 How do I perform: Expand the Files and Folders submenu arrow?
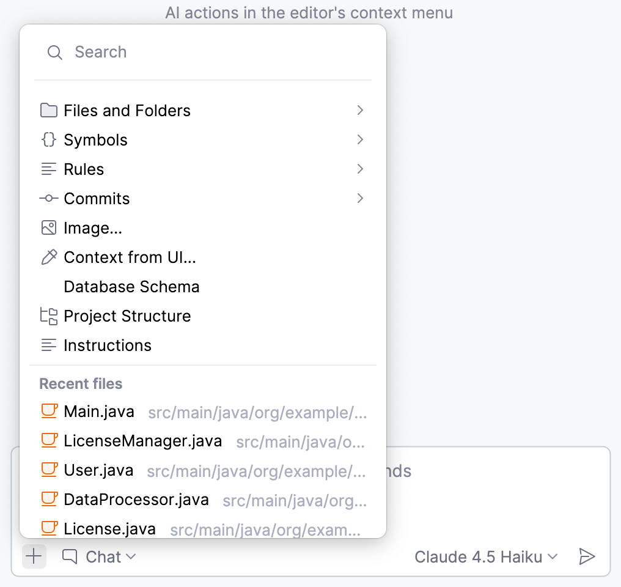(x=360, y=111)
